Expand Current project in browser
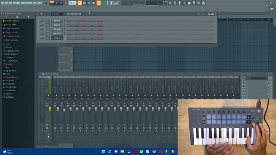 click(x=11, y=21)
